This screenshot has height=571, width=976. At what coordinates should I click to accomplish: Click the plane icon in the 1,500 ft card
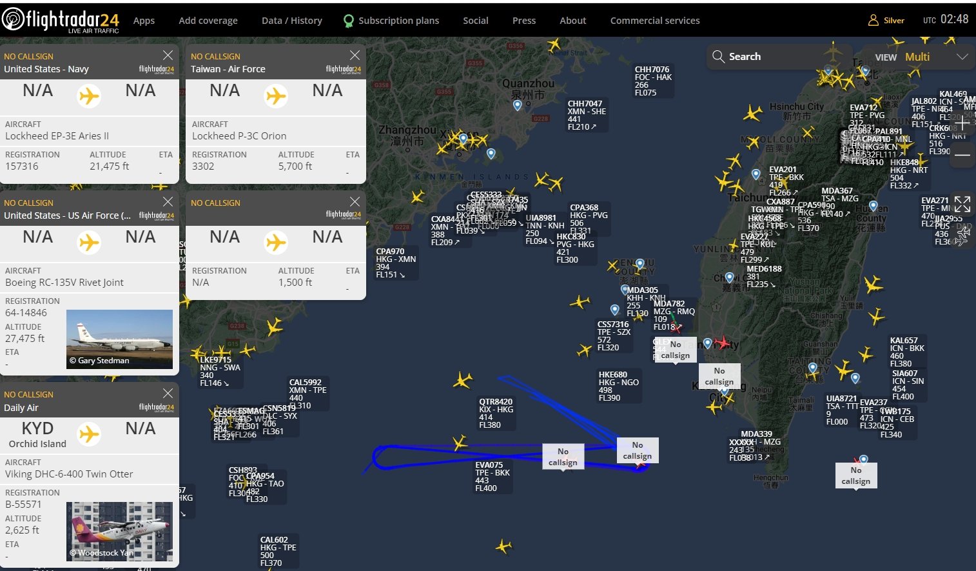coord(276,243)
